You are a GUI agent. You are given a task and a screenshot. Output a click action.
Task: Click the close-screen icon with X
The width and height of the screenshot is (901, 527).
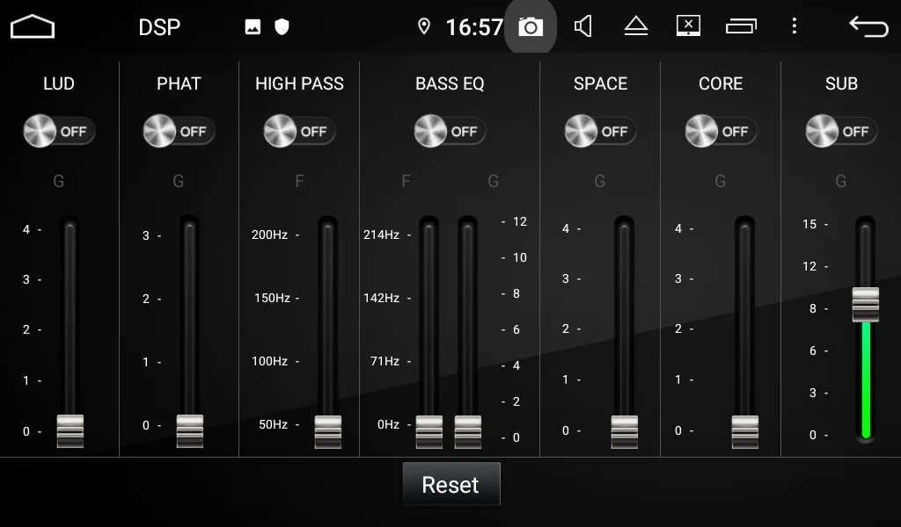click(x=688, y=26)
